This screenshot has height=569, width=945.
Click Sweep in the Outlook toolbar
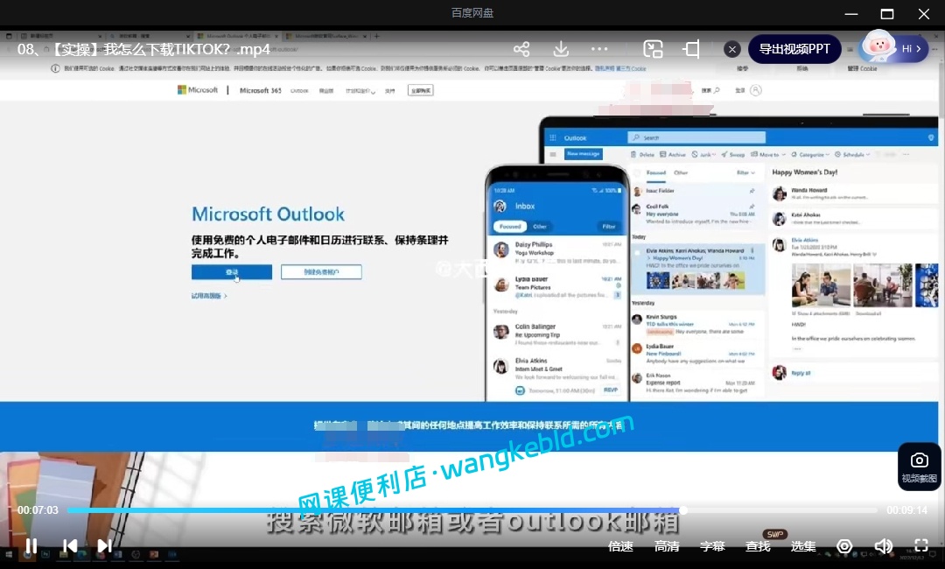coord(733,155)
